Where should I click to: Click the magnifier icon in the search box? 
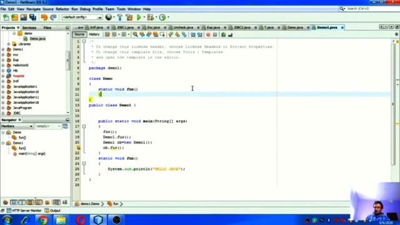(342, 9)
